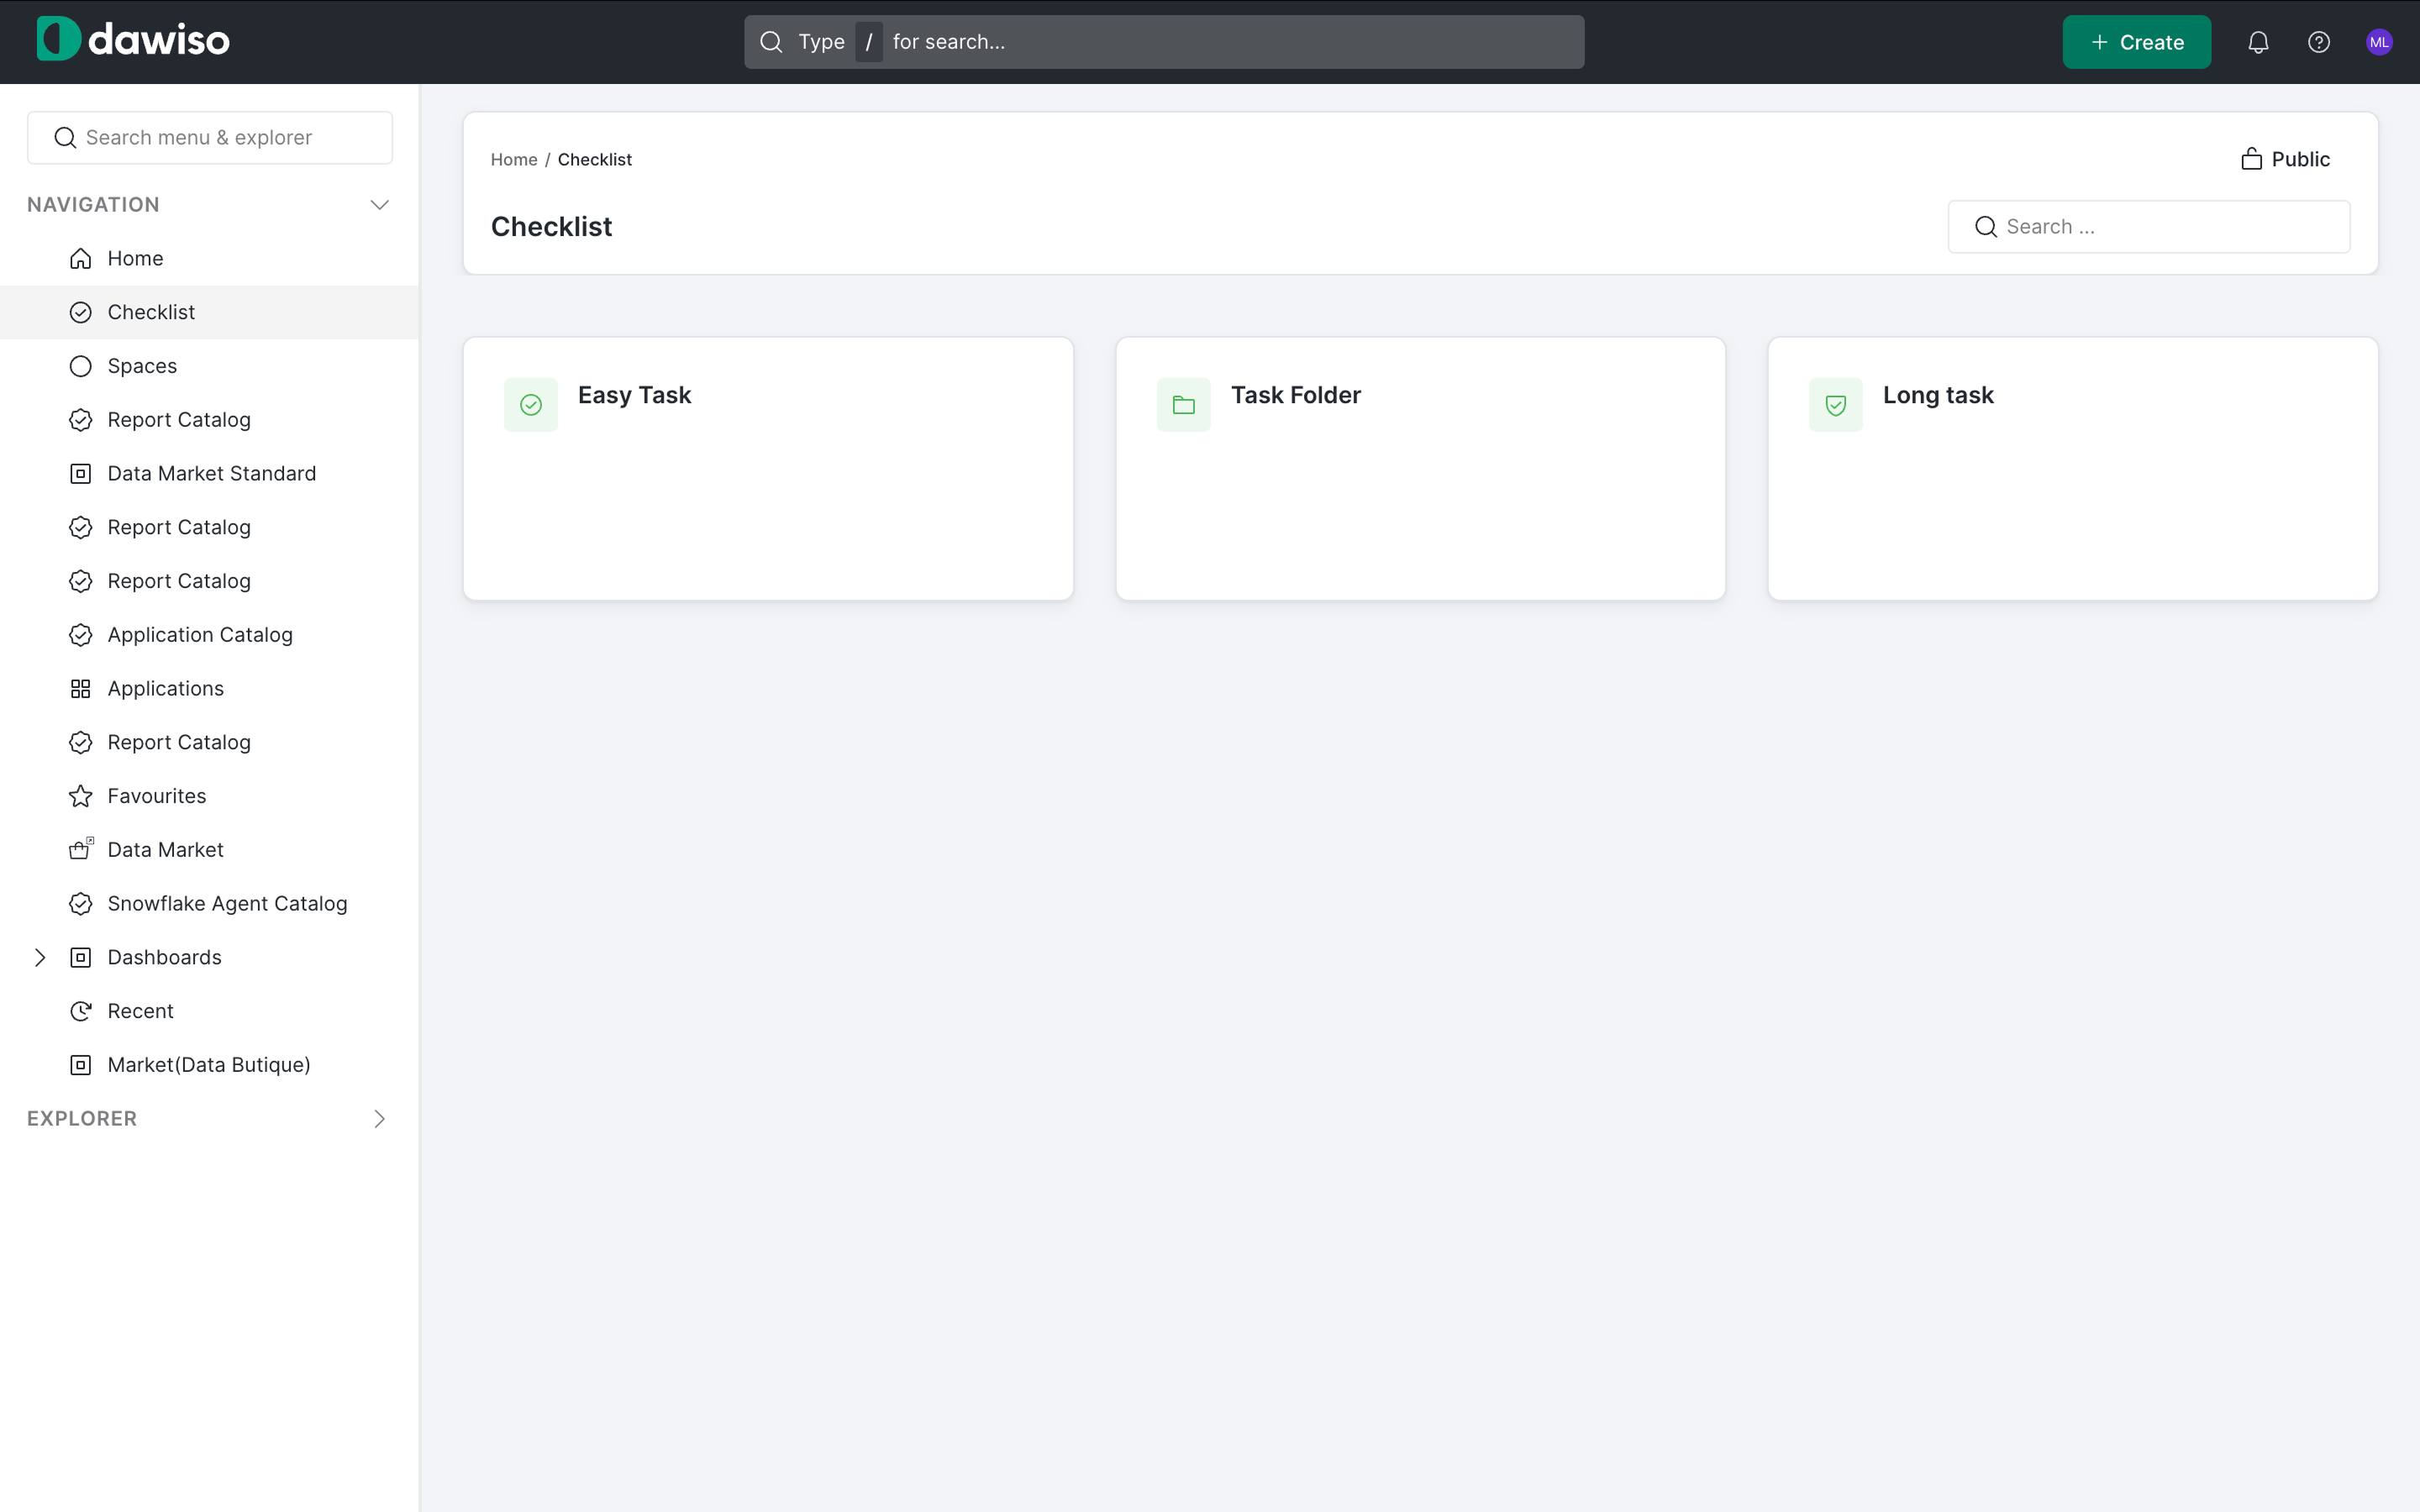This screenshot has width=2420, height=1512.
Task: Open the help question mark icon
Action: tap(2318, 42)
